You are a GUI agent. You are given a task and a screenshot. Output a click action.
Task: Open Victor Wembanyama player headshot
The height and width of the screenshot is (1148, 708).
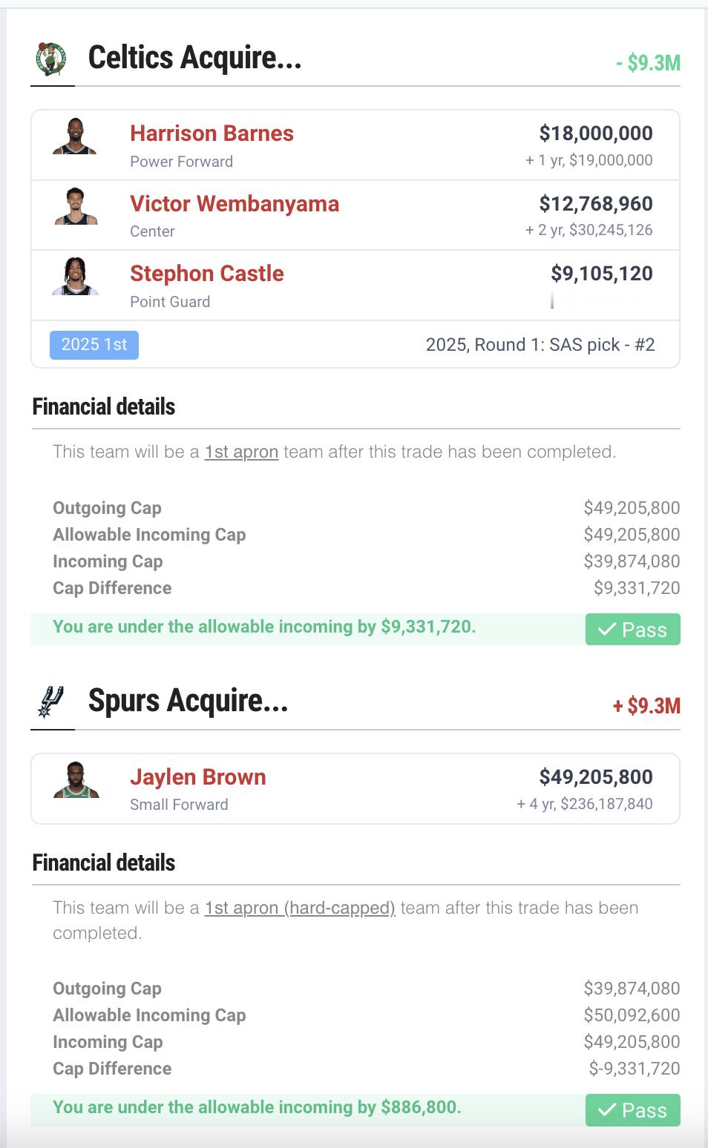click(76, 206)
